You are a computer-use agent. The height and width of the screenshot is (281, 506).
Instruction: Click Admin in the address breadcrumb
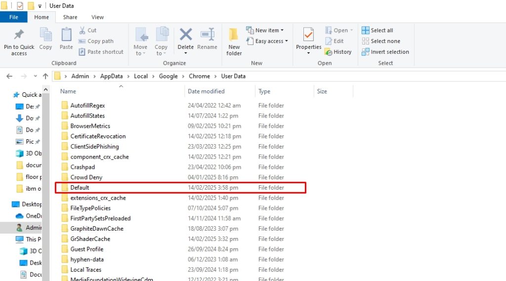[80, 76]
